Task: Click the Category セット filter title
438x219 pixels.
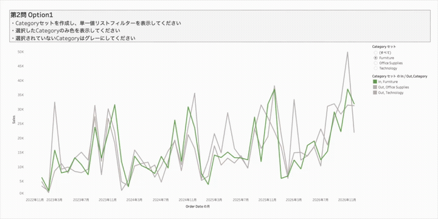Action: tap(384, 47)
